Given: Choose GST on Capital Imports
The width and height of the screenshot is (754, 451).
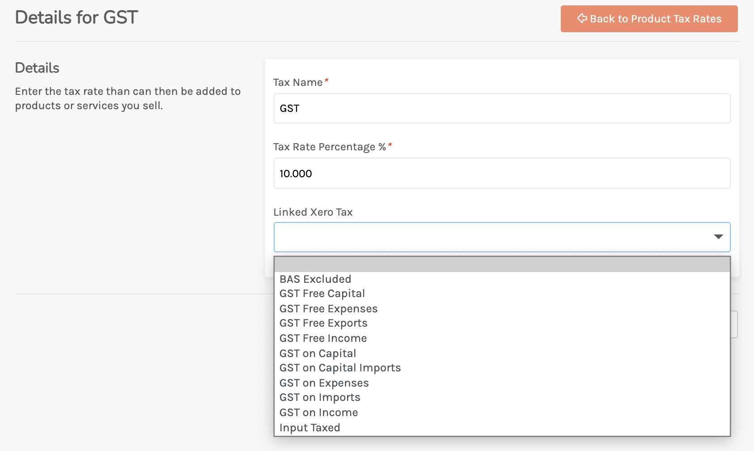Looking at the screenshot, I should (340, 368).
